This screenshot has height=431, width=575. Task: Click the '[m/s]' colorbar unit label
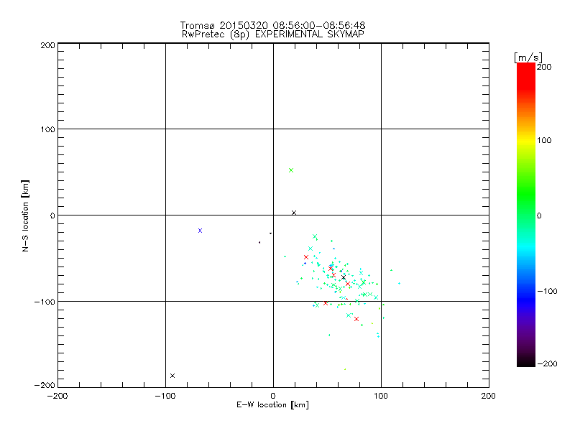point(528,58)
